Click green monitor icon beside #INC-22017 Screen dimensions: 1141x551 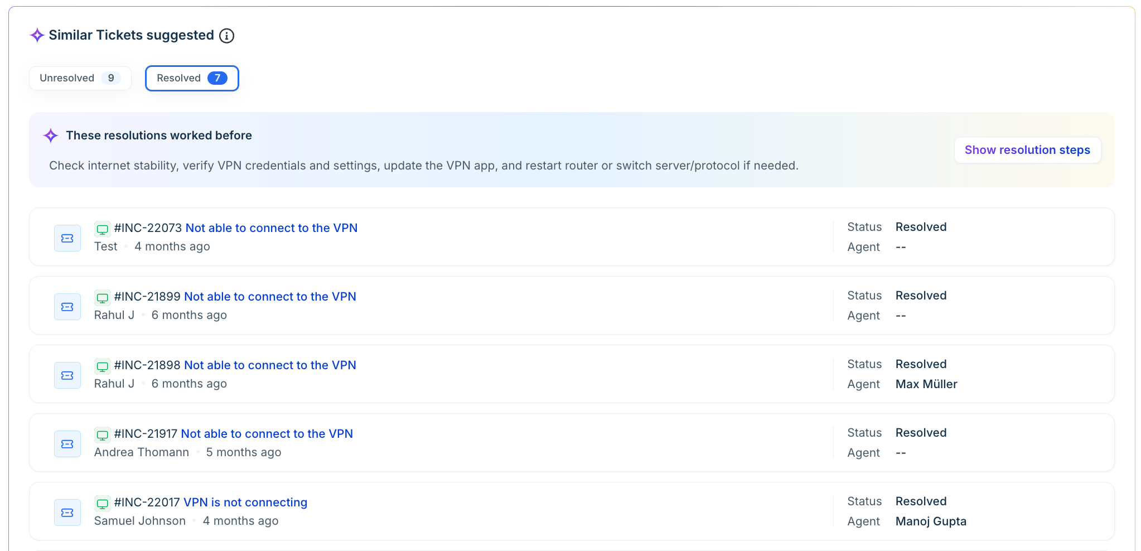[103, 503]
